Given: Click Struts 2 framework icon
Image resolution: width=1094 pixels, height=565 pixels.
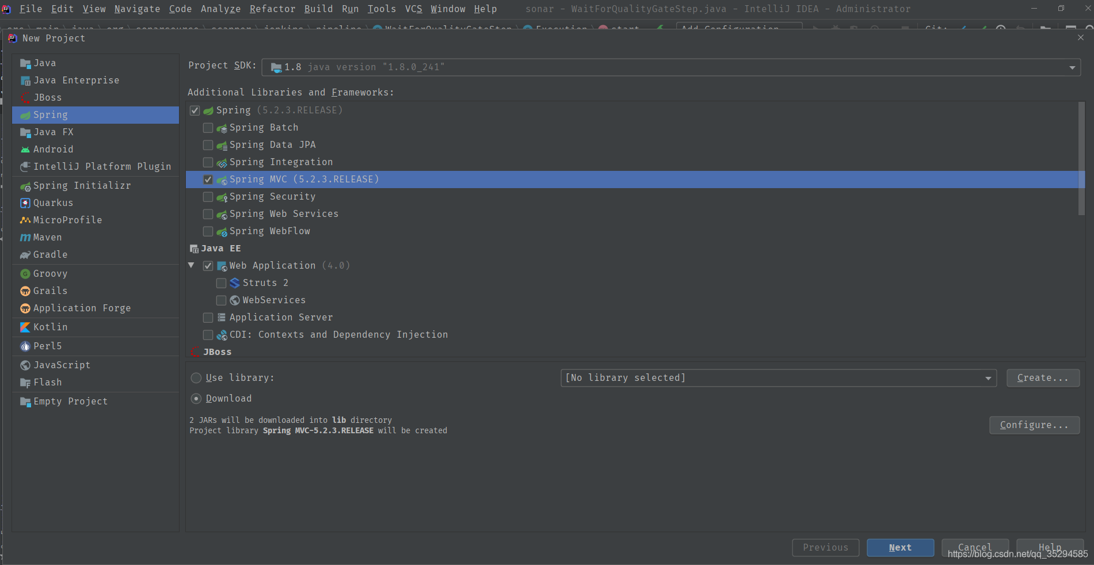Looking at the screenshot, I should tap(235, 283).
